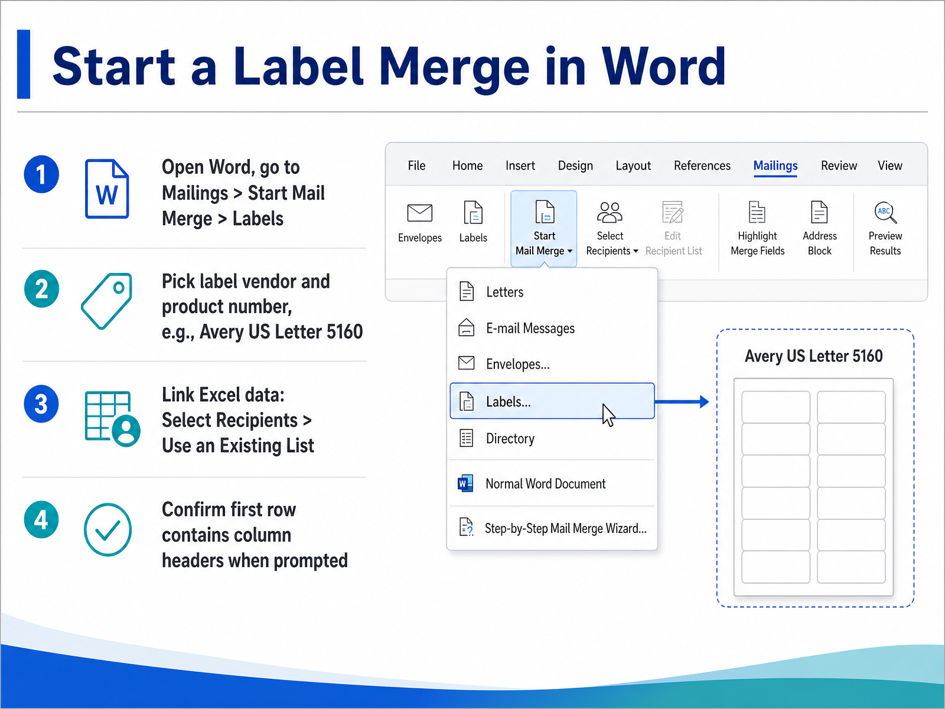Click the envelope icon beside Envelopes...
Viewport: 945px width, 709px height.
point(467,363)
